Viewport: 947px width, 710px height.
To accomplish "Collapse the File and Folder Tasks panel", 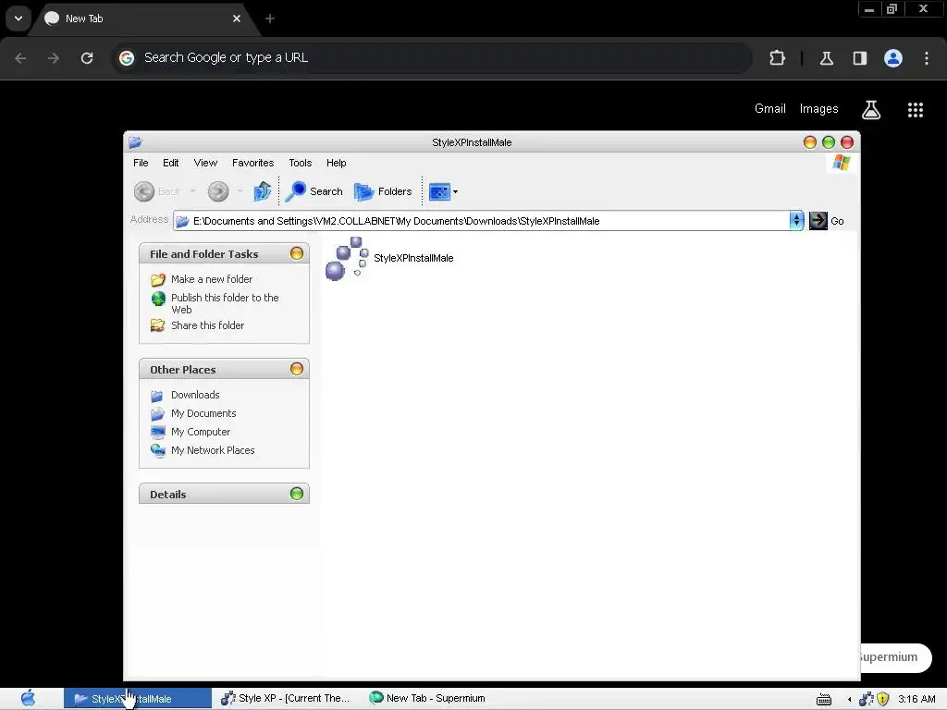I will (x=297, y=253).
